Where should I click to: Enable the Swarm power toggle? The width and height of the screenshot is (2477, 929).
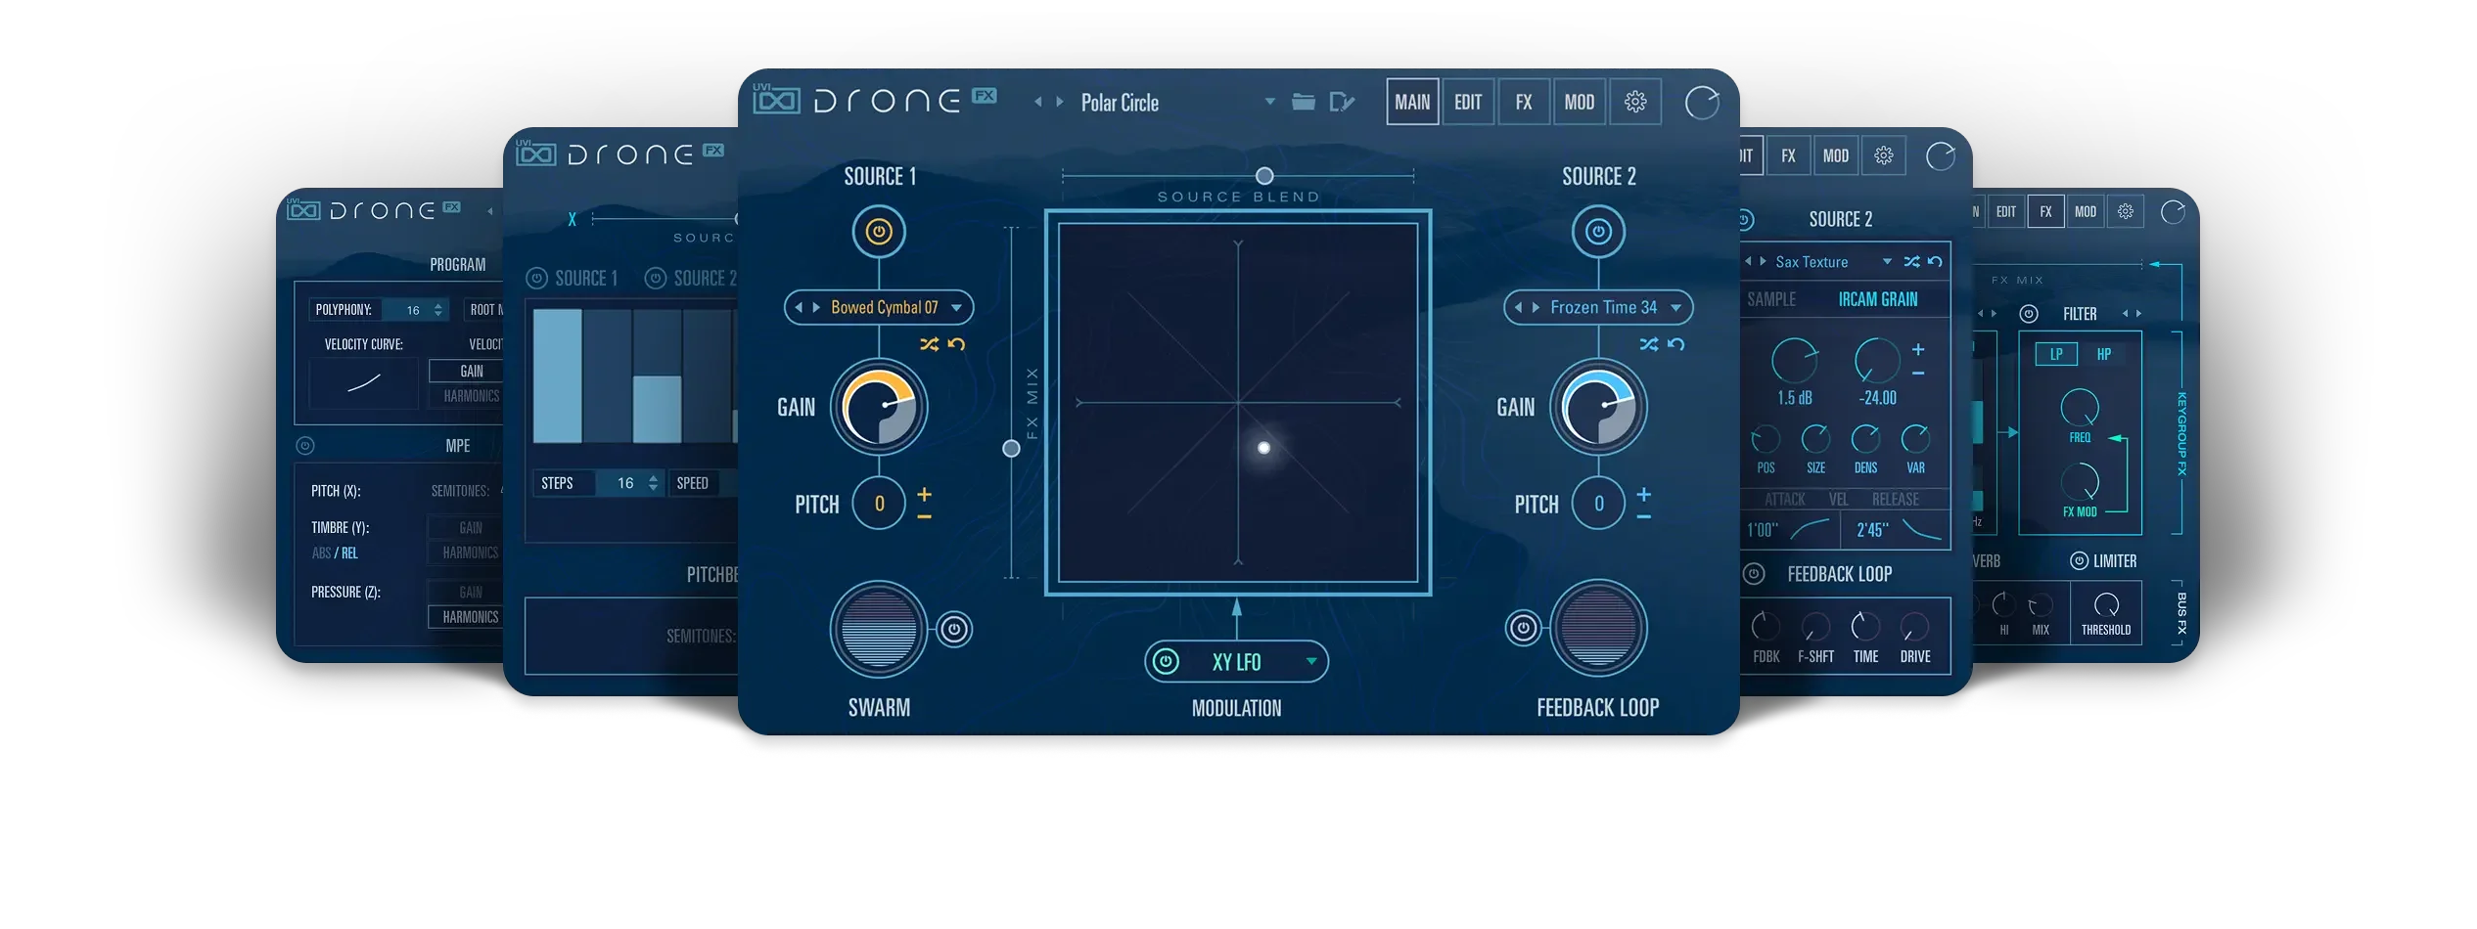(954, 629)
